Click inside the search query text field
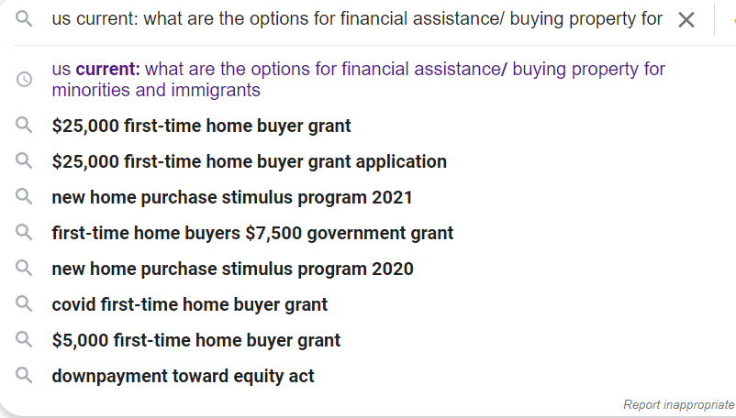Viewport: 736px width, 418px height. pos(357,19)
